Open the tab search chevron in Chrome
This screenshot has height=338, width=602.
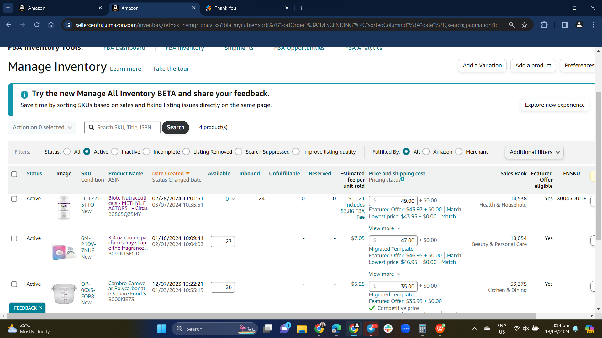[8, 8]
